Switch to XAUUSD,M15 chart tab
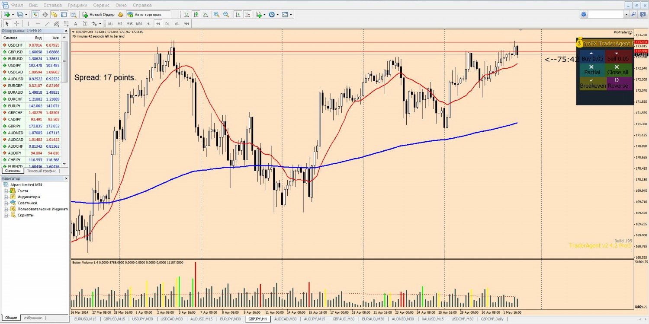 coord(432,319)
